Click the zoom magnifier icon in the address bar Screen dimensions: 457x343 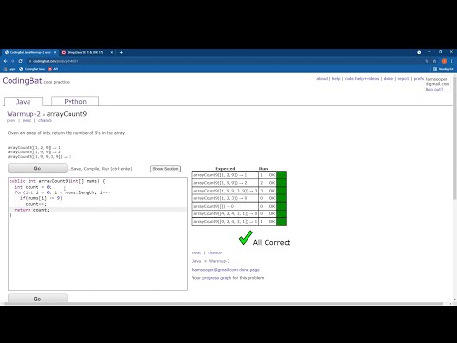coord(427,61)
